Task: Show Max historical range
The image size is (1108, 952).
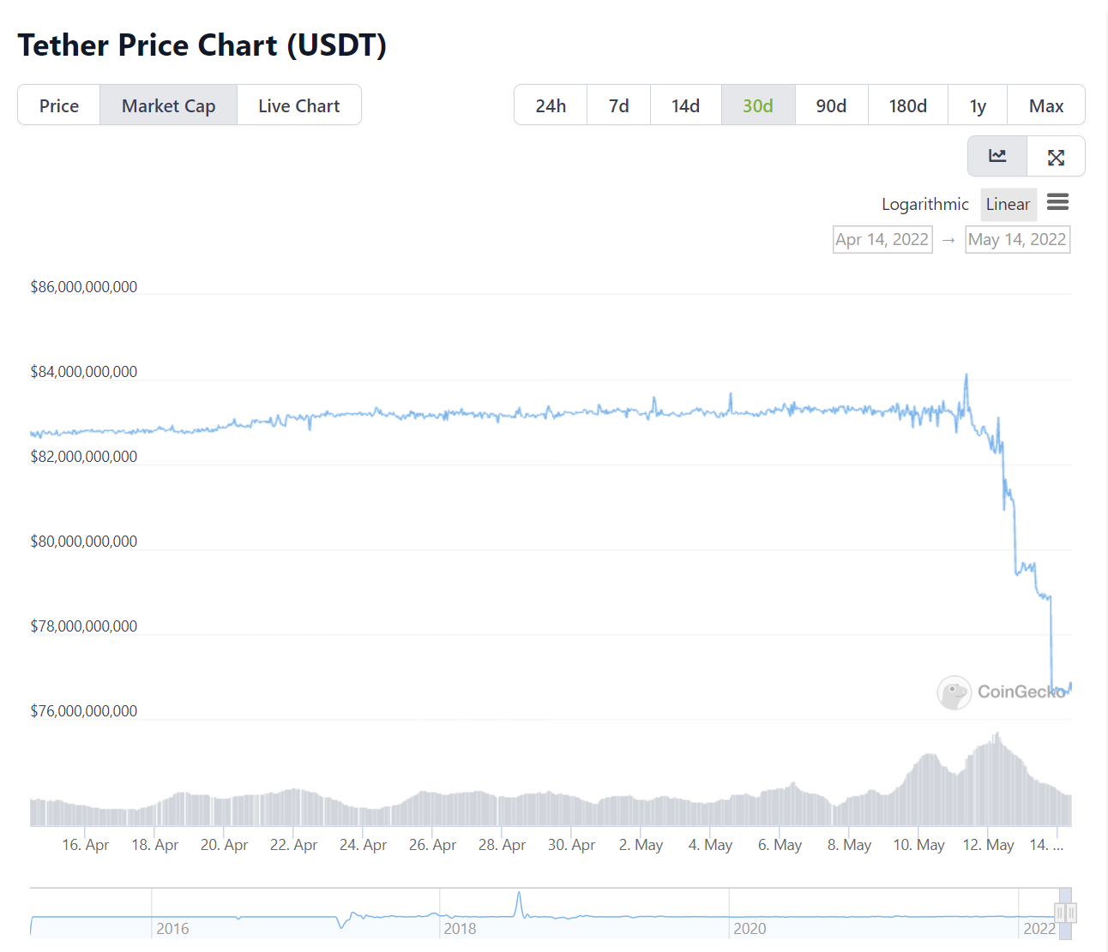Action: coord(1046,105)
